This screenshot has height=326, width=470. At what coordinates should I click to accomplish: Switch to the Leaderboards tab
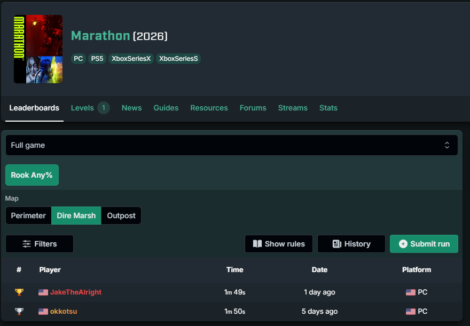tap(34, 108)
